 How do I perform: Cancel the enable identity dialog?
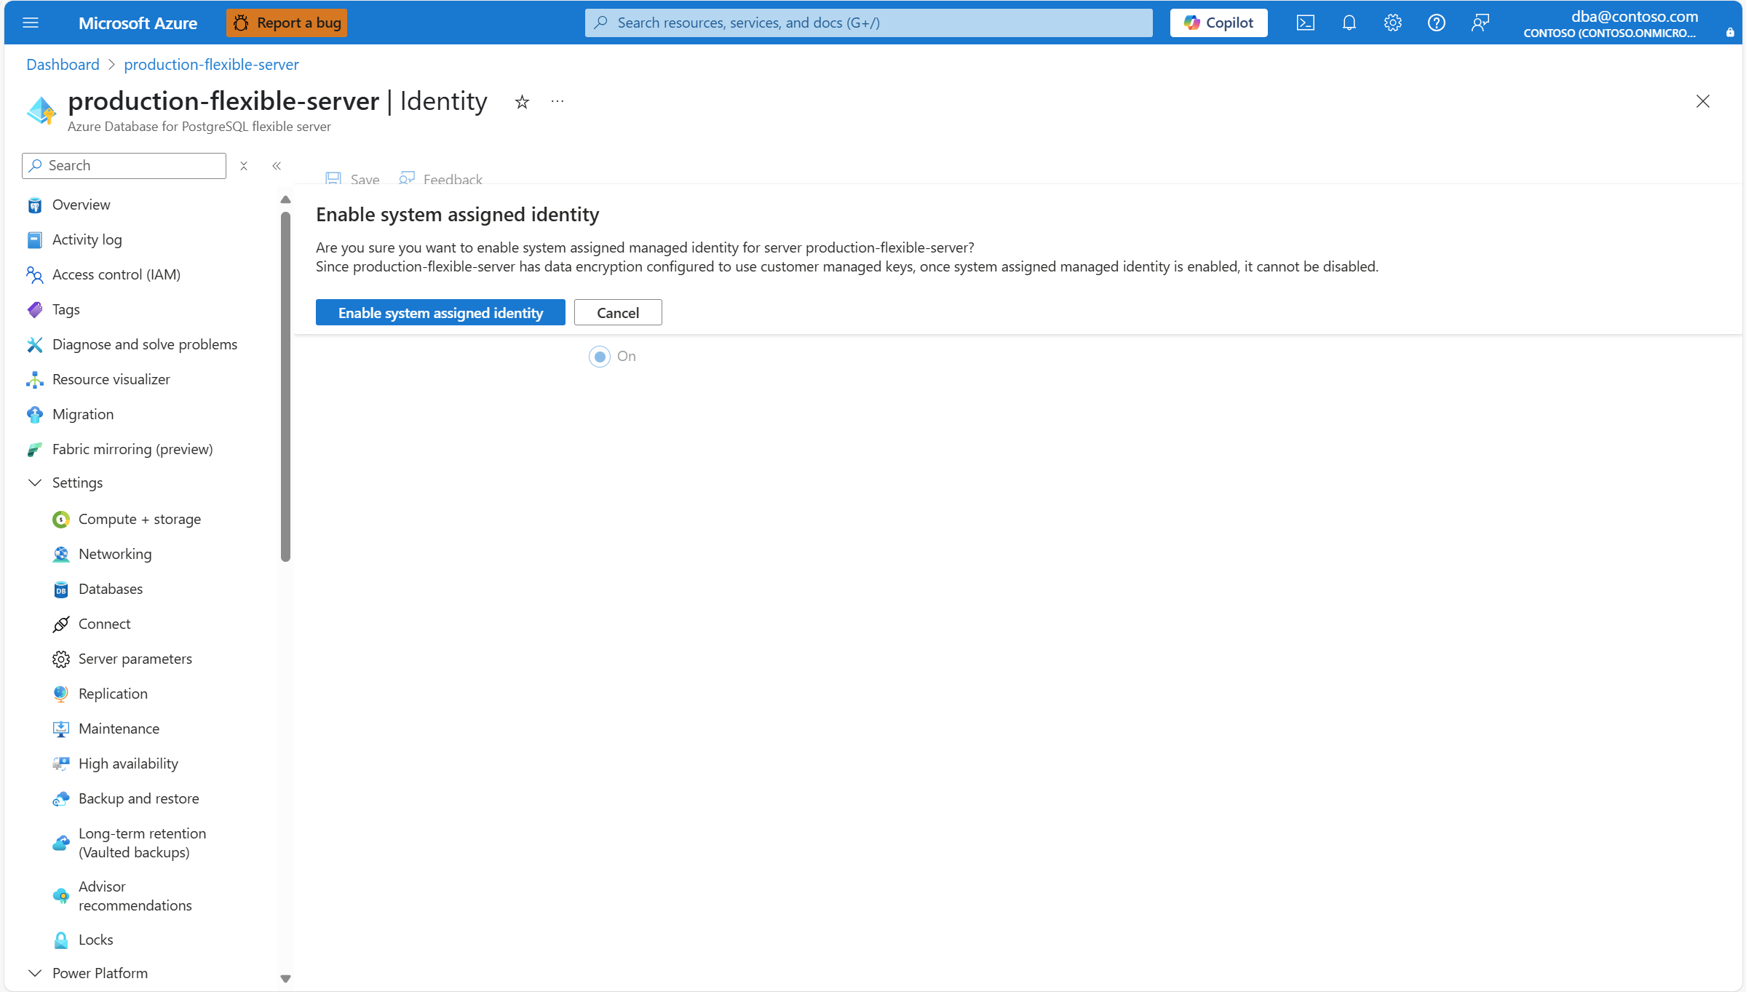pyautogui.click(x=618, y=312)
